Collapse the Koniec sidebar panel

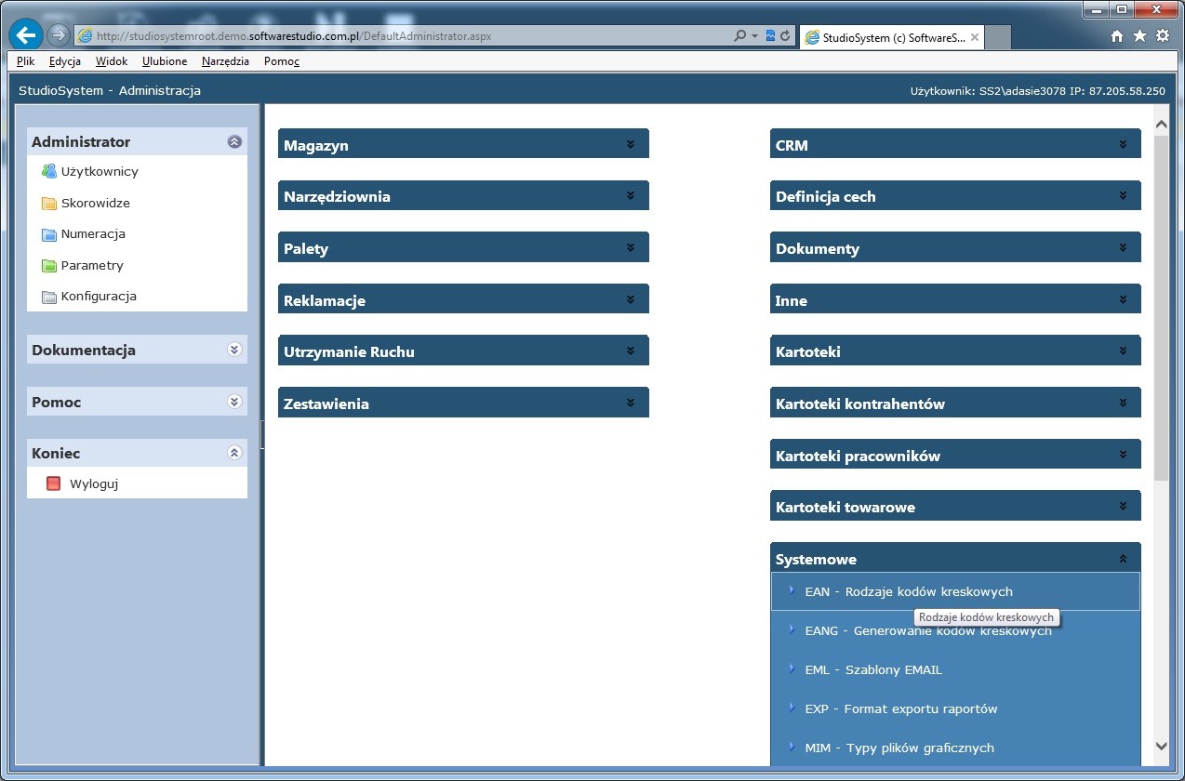pos(234,453)
